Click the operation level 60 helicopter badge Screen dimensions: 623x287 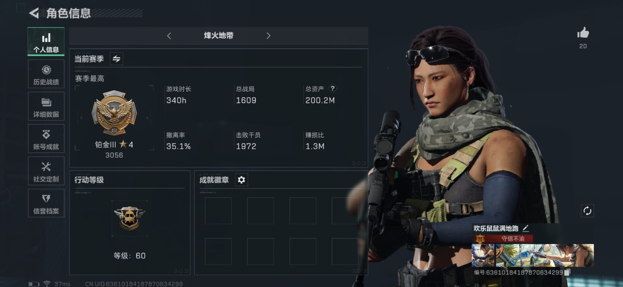pos(129,218)
